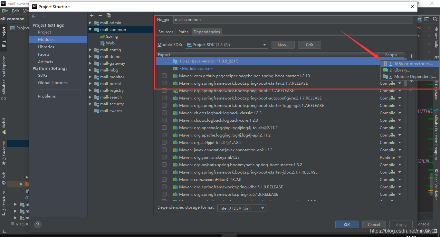Click the Edit SDK button
The image size is (440, 237).
(x=310, y=45)
